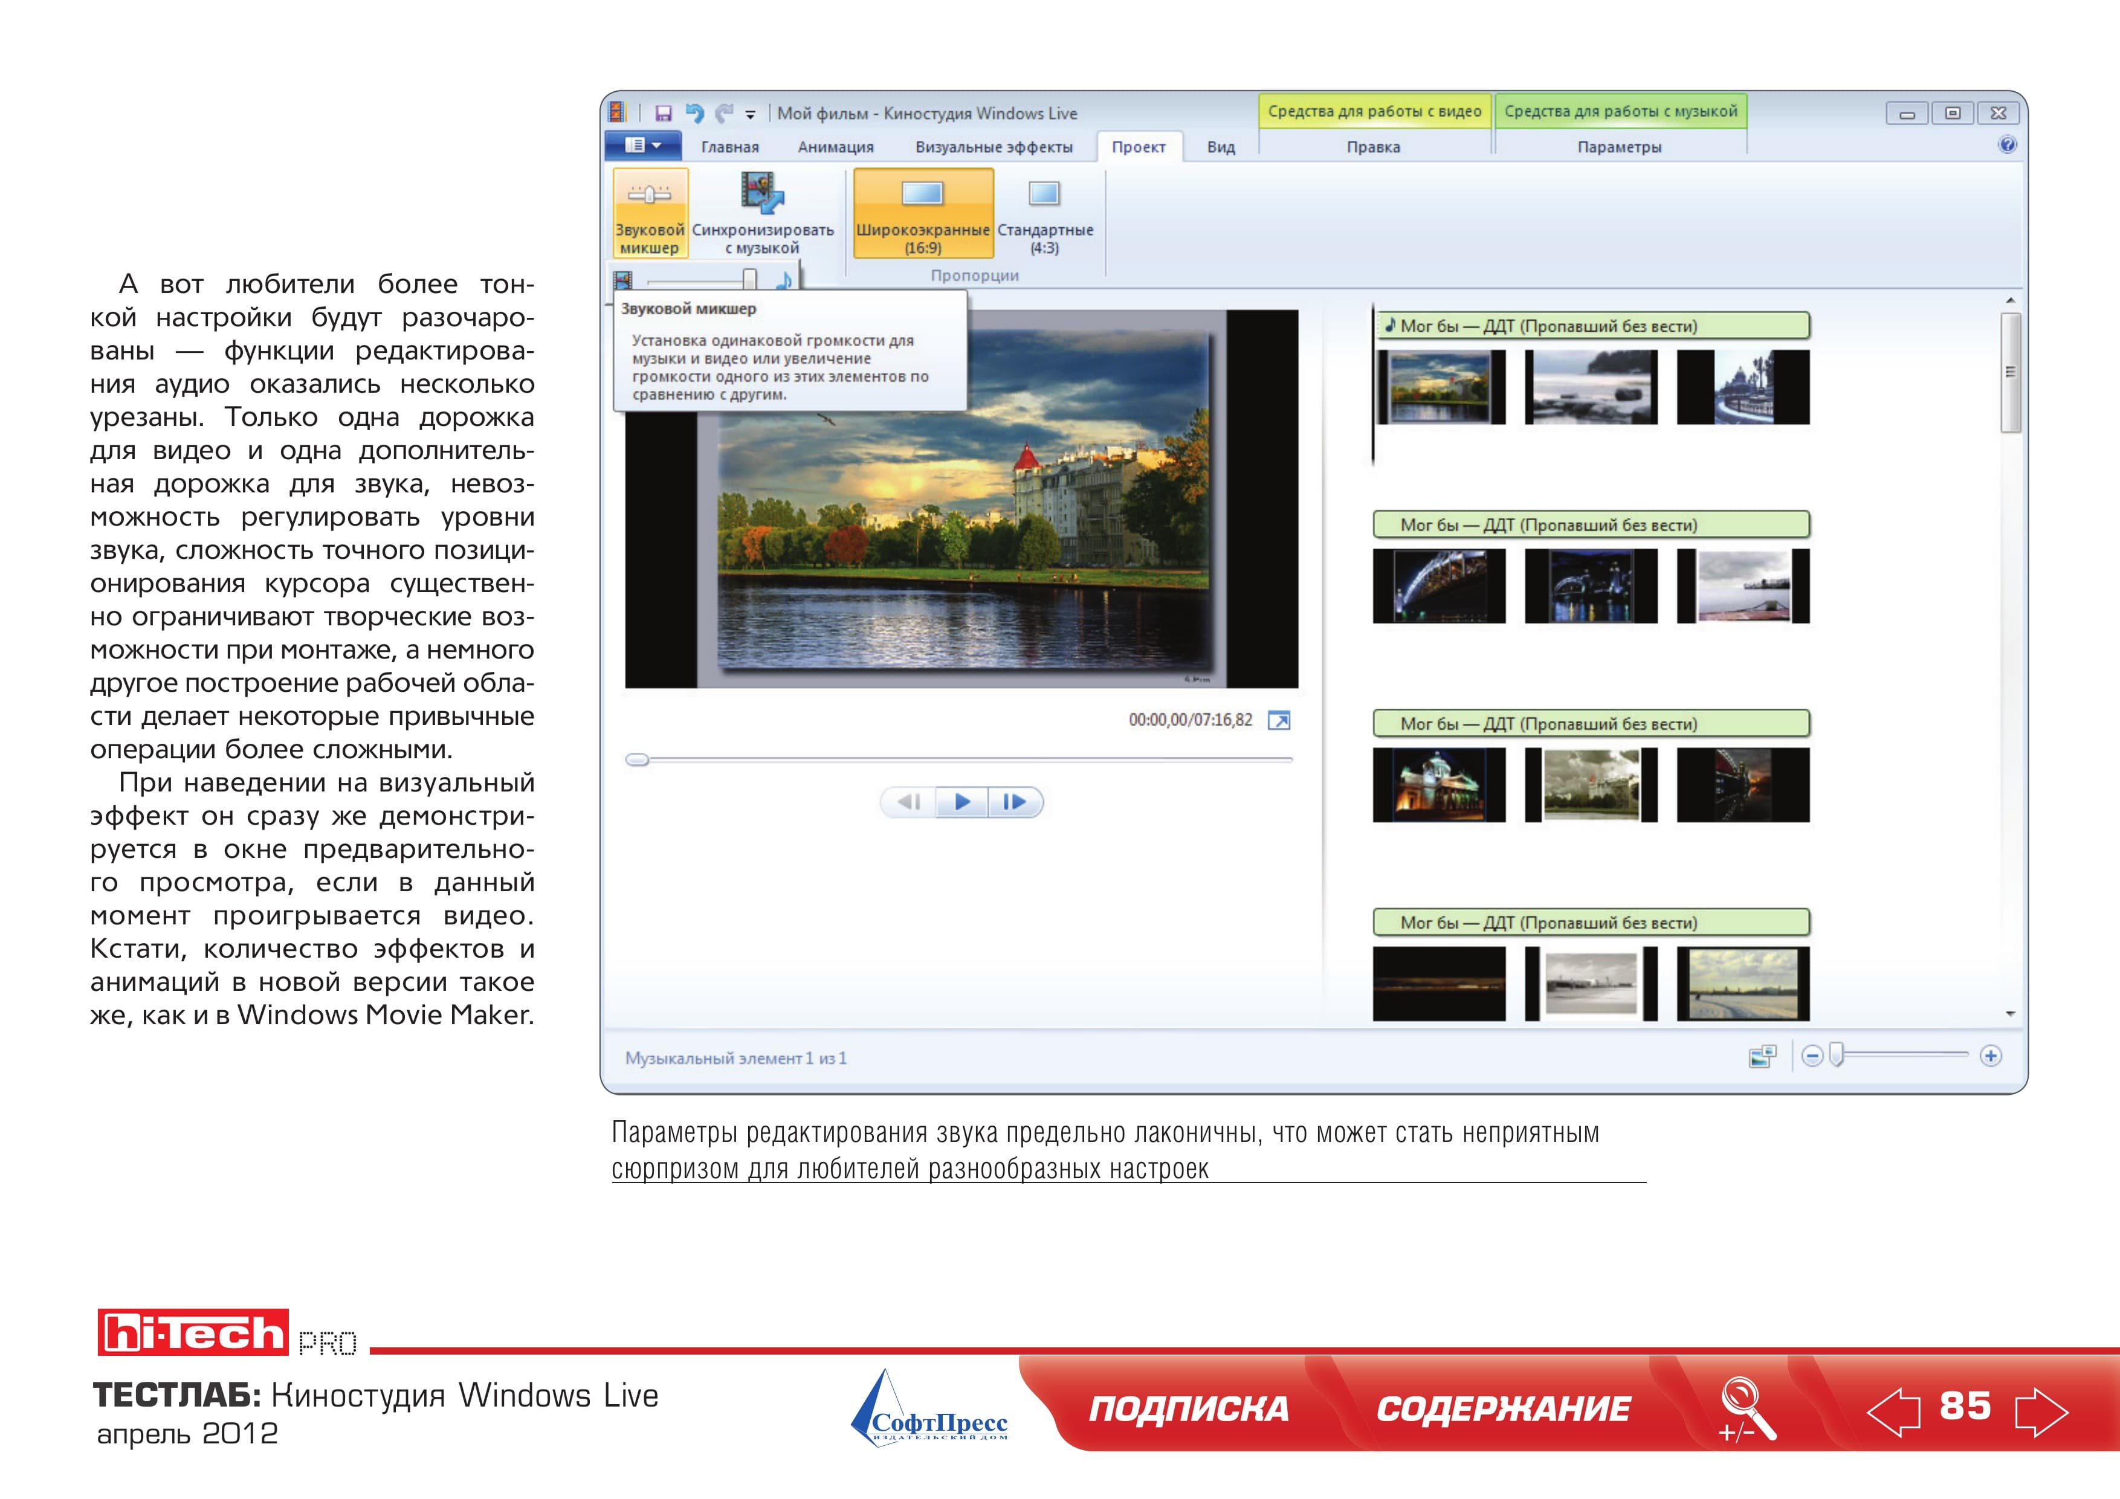Screen dimensions: 2120x1499
Task: Select the Вид ribbon tab
Action: [1221, 147]
